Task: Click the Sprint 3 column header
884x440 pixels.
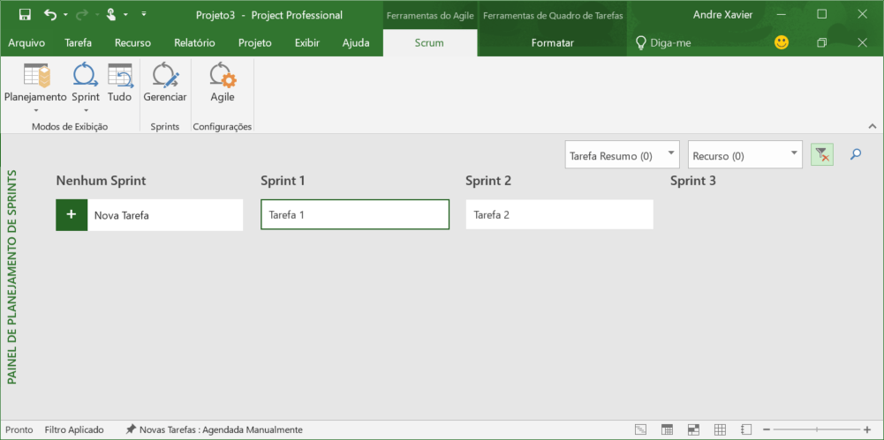Action: tap(693, 181)
